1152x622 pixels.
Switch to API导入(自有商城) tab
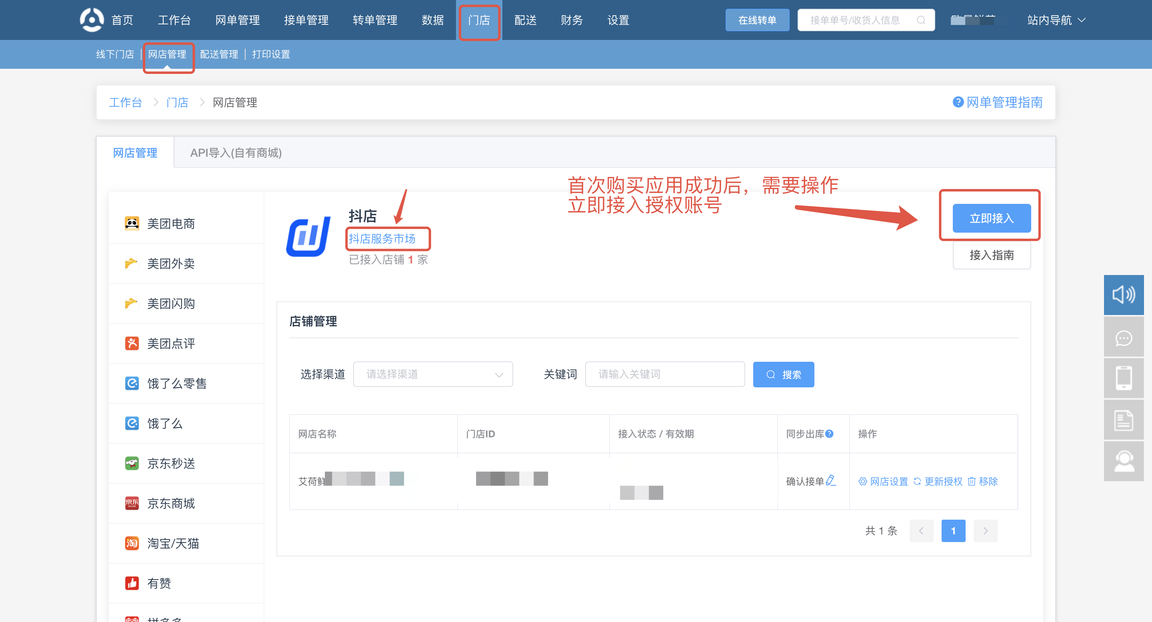tap(236, 153)
